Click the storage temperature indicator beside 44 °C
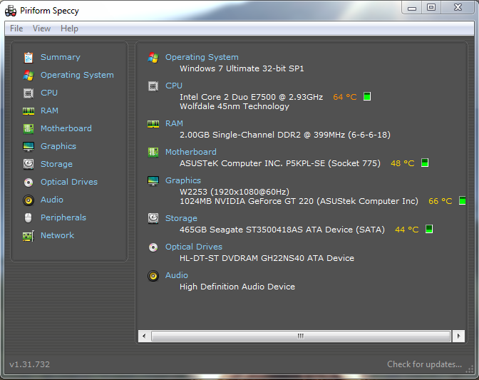 429,229
